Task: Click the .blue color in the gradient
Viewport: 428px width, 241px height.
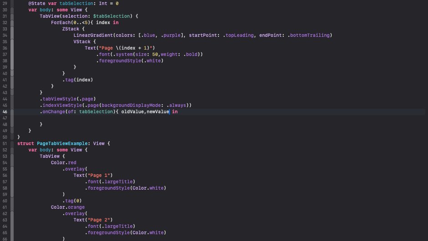Action: (148, 35)
